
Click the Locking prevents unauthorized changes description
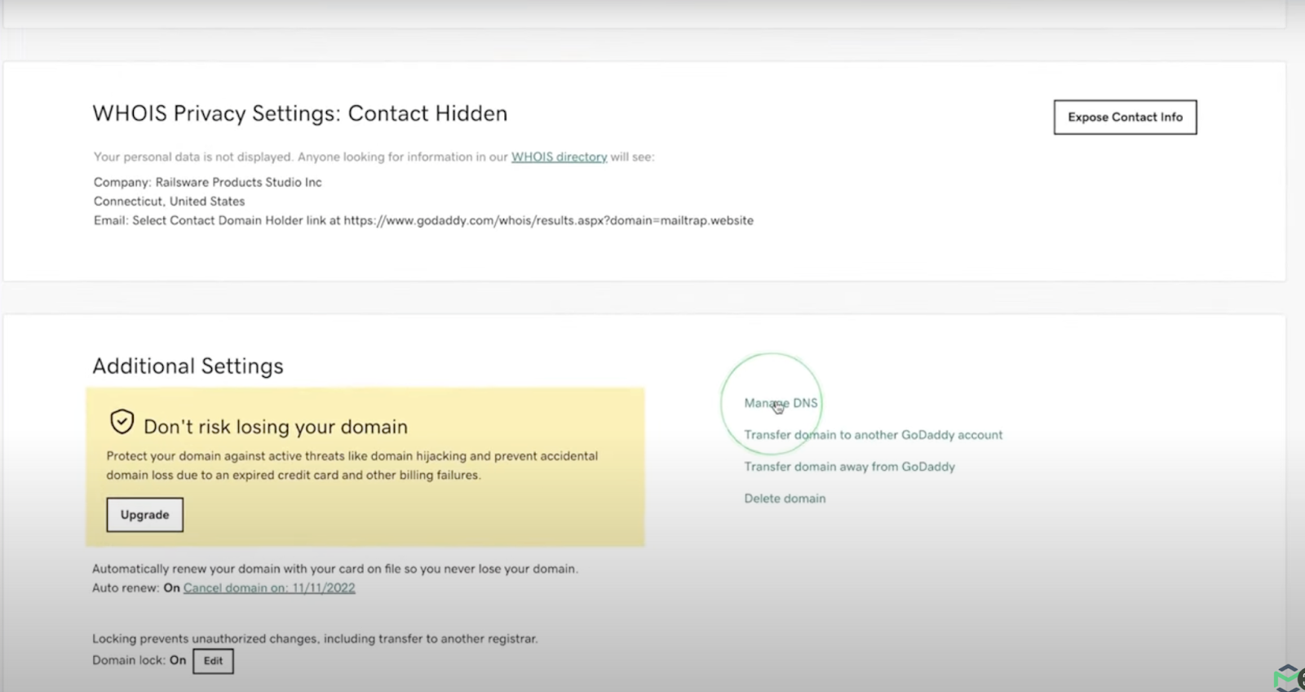[315, 639]
